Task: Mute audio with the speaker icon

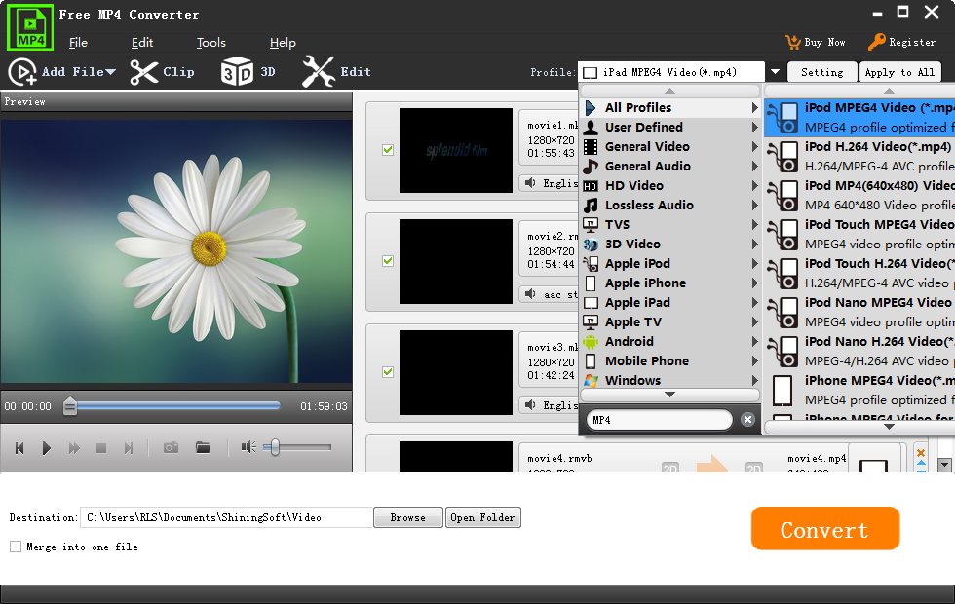Action: tap(248, 447)
